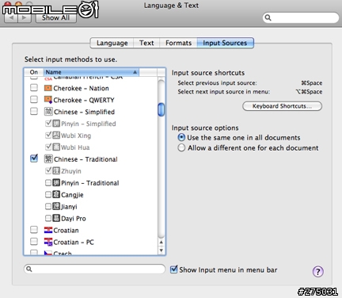342x298 pixels.
Task: Focus the input source filter search field
Action: click(94, 269)
